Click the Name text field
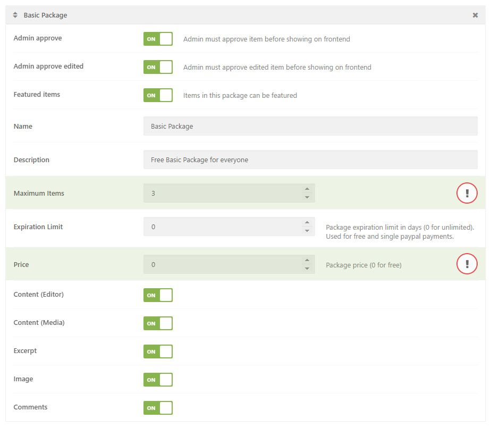491x427 pixels. pos(311,126)
